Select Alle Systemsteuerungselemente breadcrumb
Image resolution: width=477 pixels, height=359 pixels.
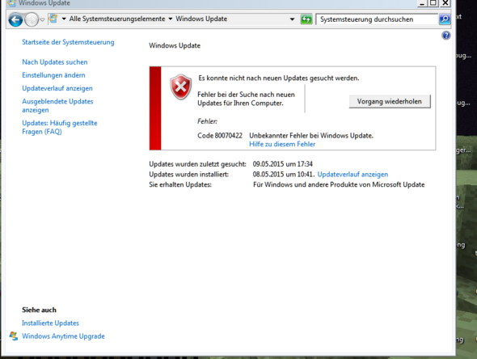coord(117,19)
